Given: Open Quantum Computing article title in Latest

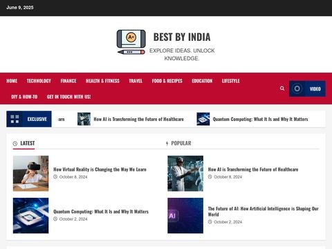Looking at the screenshot, I should [x=101, y=212].
